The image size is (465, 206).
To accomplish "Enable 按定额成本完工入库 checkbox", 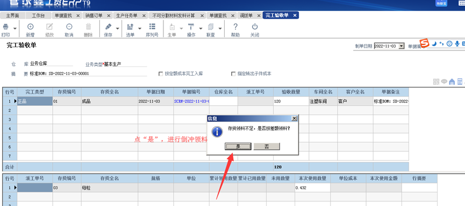I will pyautogui.click(x=161, y=74).
